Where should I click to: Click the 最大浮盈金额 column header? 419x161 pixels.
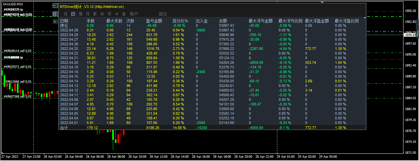pyautogui.click(x=317, y=21)
